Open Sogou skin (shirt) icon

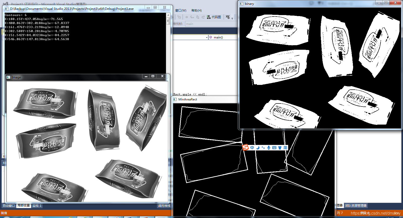(280, 148)
